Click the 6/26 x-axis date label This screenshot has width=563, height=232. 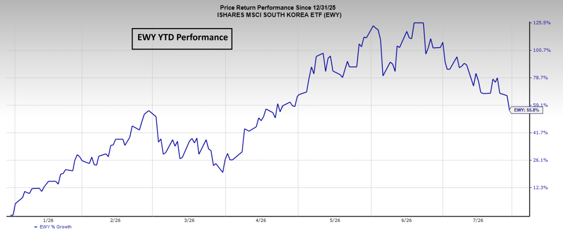tap(406, 220)
